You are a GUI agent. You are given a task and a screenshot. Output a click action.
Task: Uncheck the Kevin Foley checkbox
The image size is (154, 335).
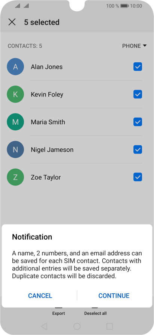click(x=138, y=94)
